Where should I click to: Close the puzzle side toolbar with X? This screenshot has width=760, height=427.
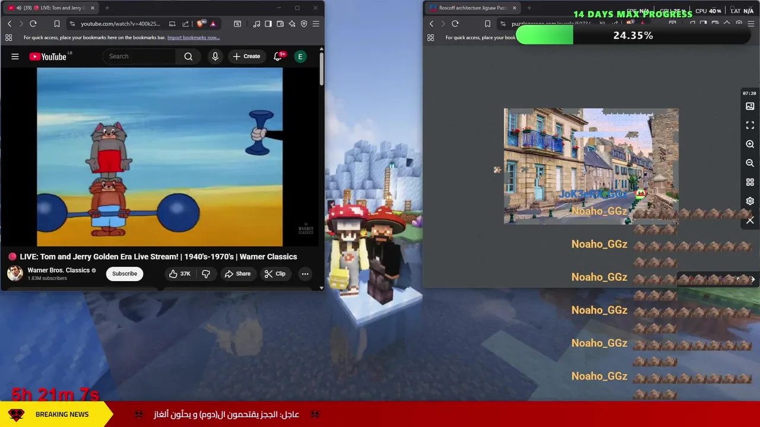(750, 220)
